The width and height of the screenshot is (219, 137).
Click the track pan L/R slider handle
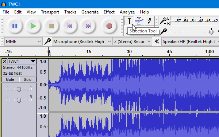pos(19,100)
